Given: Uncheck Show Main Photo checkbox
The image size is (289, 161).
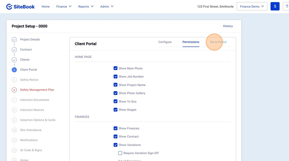Looking at the screenshot, I should tap(116, 68).
